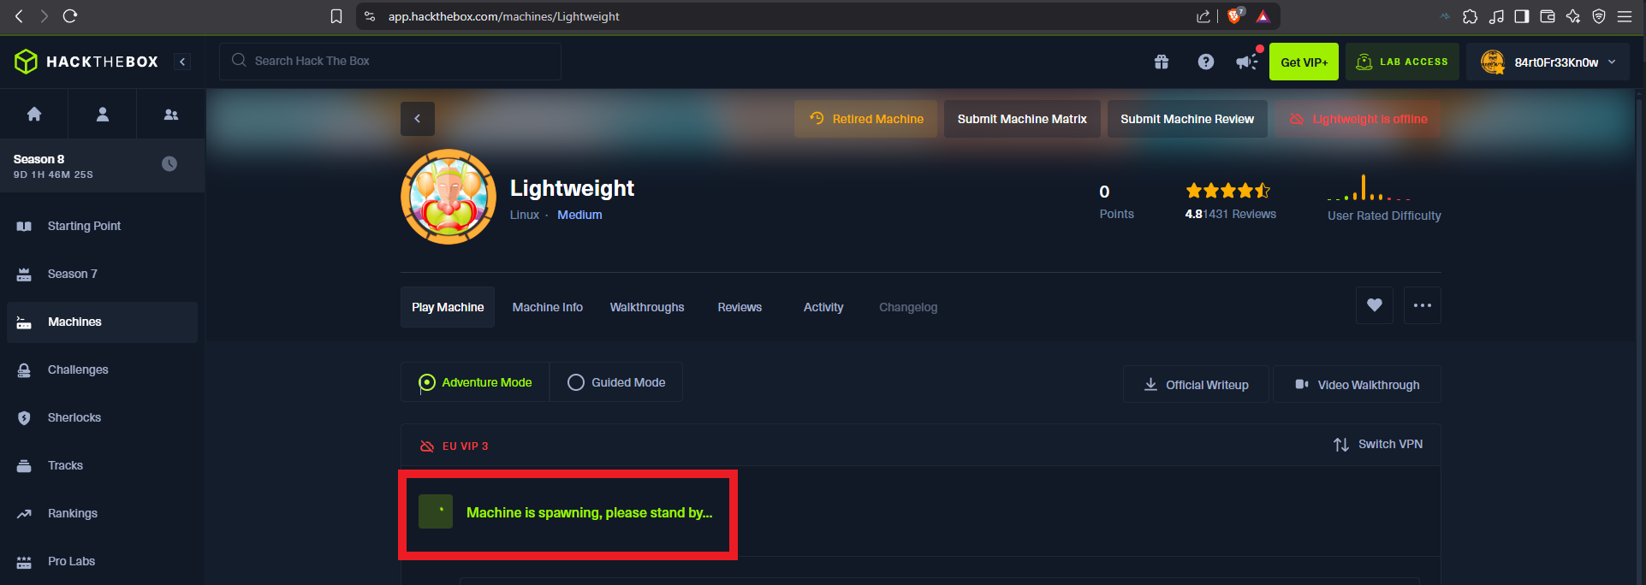Click the Lightweight machine avatar
The width and height of the screenshot is (1646, 585).
click(x=449, y=197)
